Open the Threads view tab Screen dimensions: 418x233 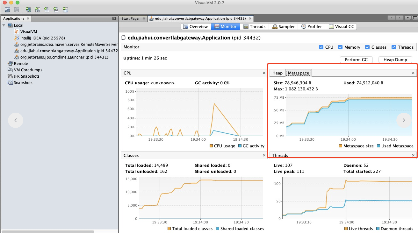click(254, 26)
